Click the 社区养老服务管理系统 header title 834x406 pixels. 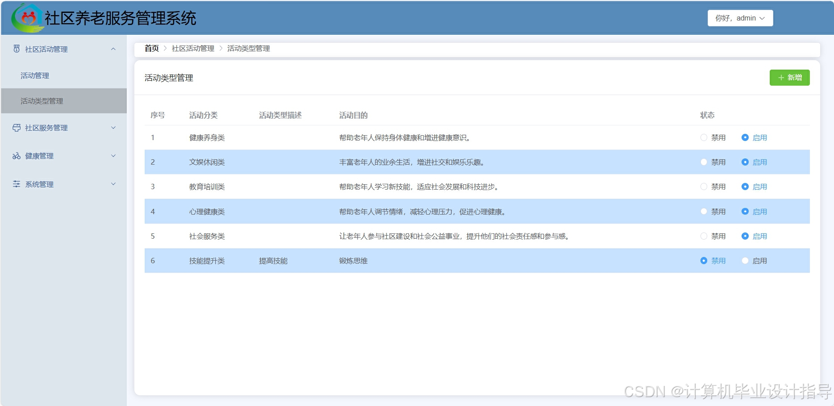tap(121, 18)
